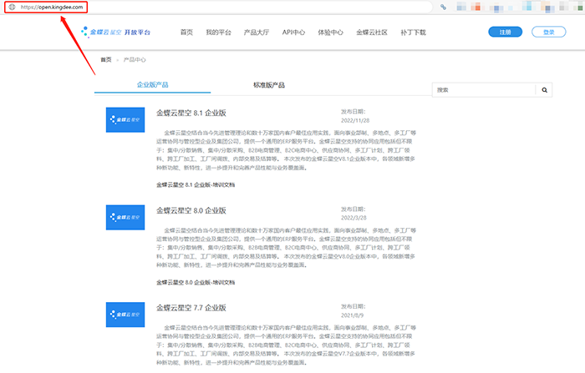
Task: Click the 登录 button
Action: tap(549, 32)
